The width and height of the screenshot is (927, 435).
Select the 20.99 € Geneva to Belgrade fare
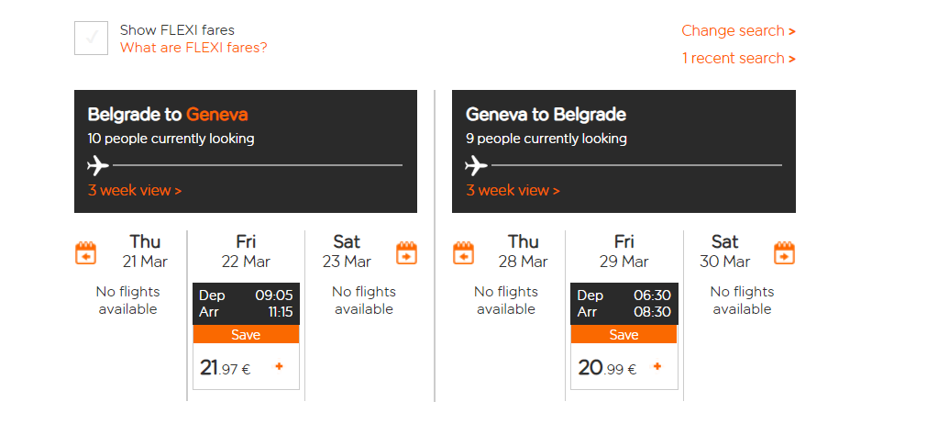click(x=624, y=366)
